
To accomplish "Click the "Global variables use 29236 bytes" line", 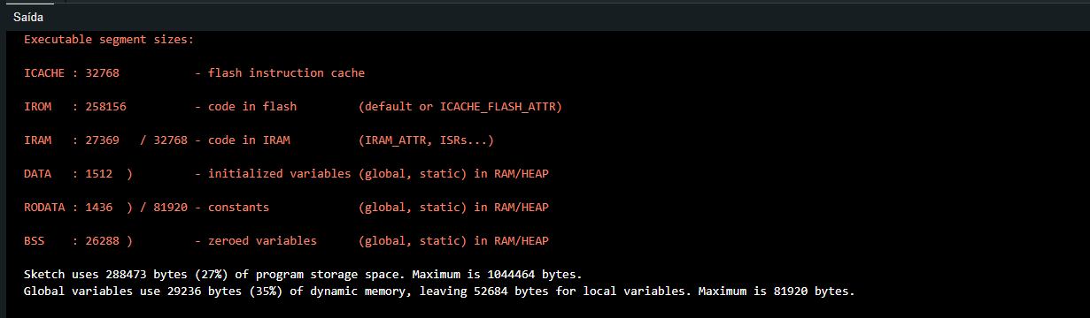I will pos(439,291).
